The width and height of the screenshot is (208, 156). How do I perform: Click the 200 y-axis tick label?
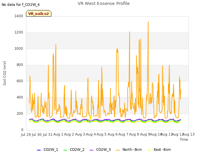(20, 113)
